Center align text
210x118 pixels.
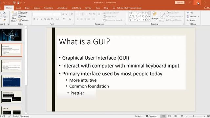tap(81, 19)
